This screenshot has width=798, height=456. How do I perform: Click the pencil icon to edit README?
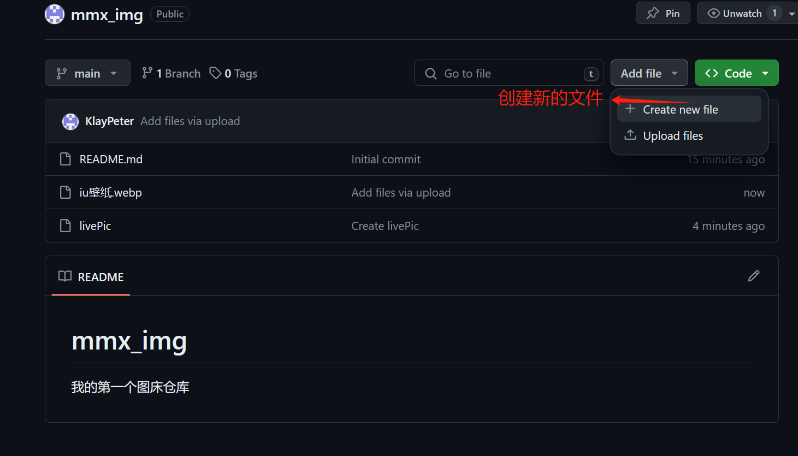754,276
